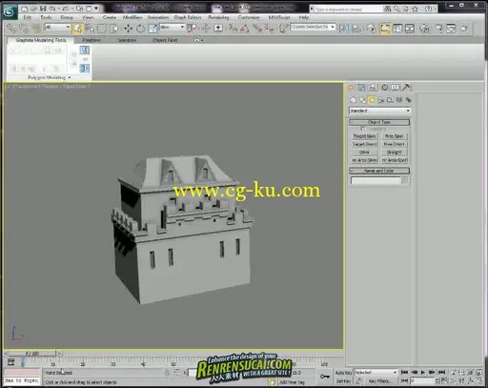Expand the Polygon Modeling panel arrow
488x388 pixels.
pyautogui.click(x=70, y=77)
